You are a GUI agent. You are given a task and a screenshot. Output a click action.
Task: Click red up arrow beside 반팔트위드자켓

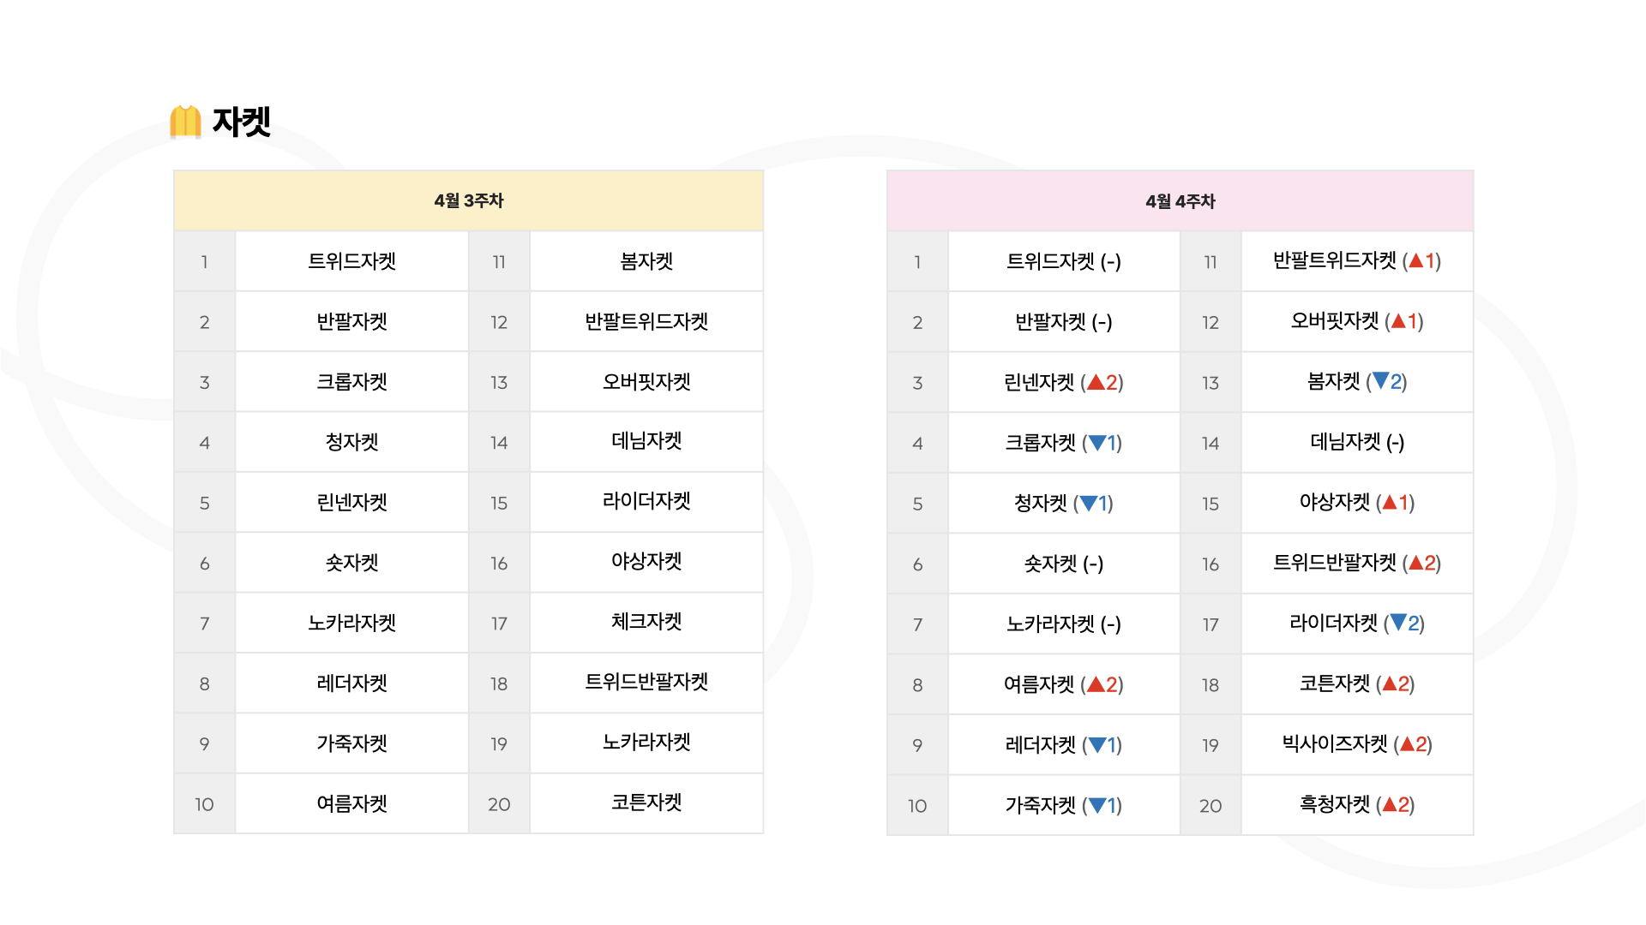[1415, 261]
